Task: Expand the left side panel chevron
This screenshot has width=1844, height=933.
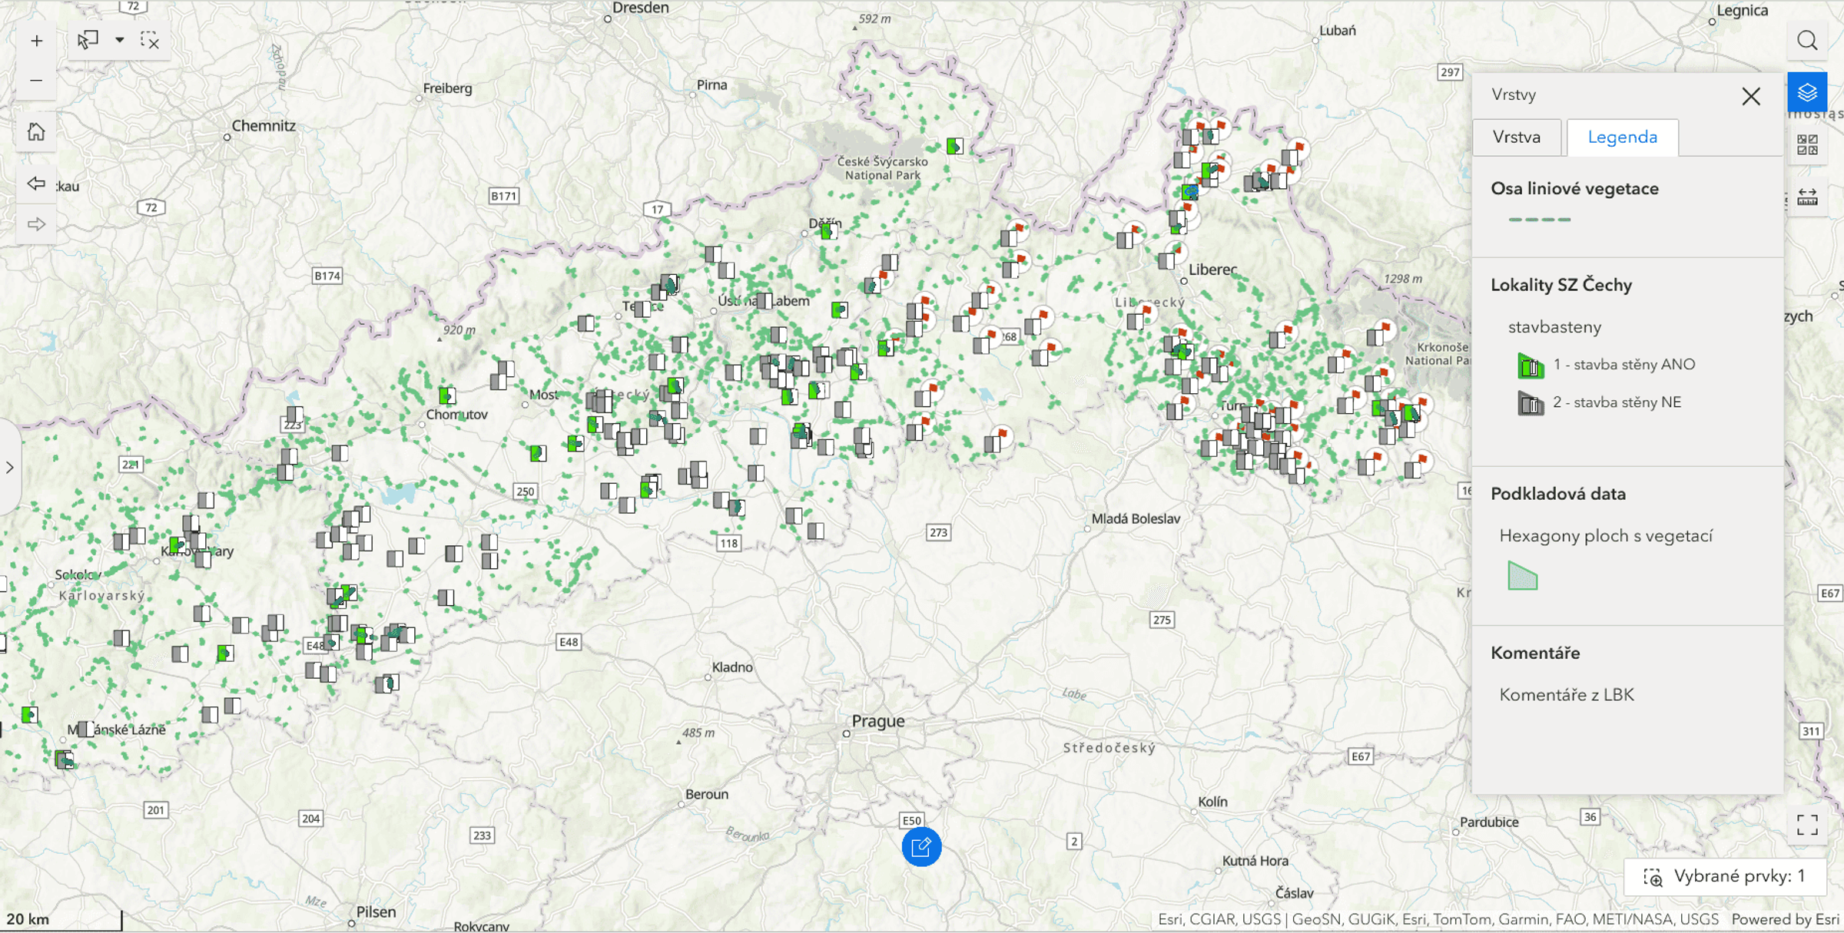Action: pos(9,467)
